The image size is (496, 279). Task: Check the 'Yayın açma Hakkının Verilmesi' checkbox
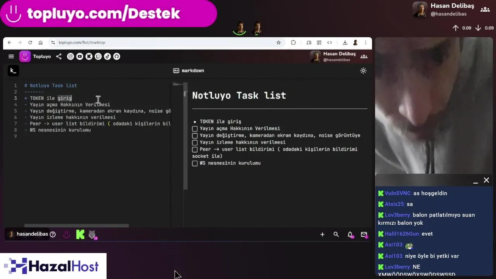coord(195,129)
